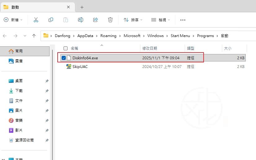Viewport: 256px width, 160px height.
Task: Click the Share icon in toolbar
Action: point(95,20)
